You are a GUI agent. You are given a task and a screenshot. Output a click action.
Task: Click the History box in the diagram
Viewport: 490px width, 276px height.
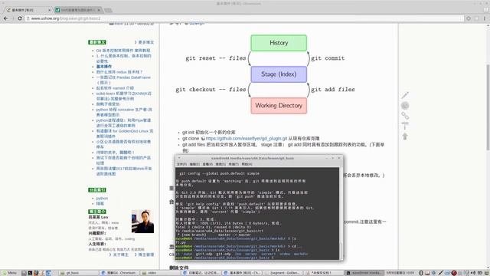pyautogui.click(x=279, y=43)
